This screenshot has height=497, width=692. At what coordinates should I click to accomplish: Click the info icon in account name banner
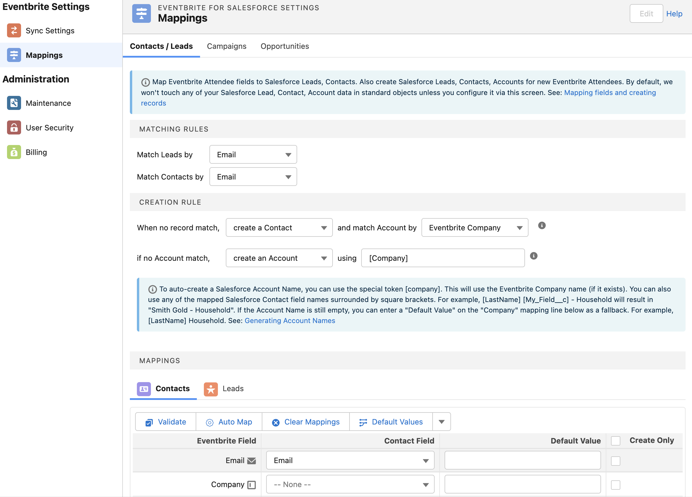pyautogui.click(x=152, y=289)
